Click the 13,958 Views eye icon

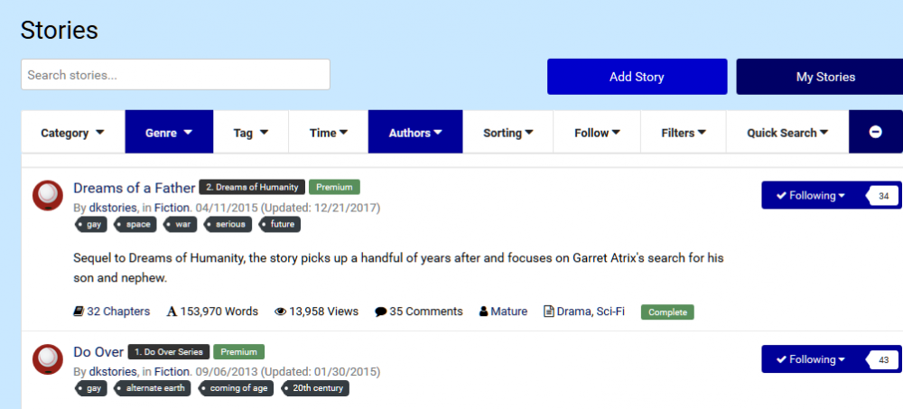tap(280, 311)
